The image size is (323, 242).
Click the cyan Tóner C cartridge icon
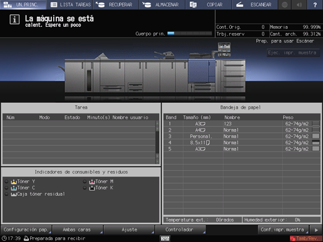(x=14, y=188)
